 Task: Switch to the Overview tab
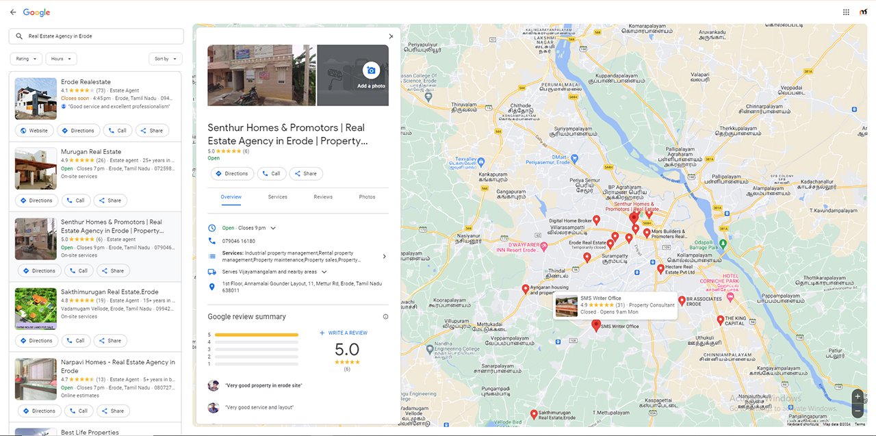[x=231, y=197]
